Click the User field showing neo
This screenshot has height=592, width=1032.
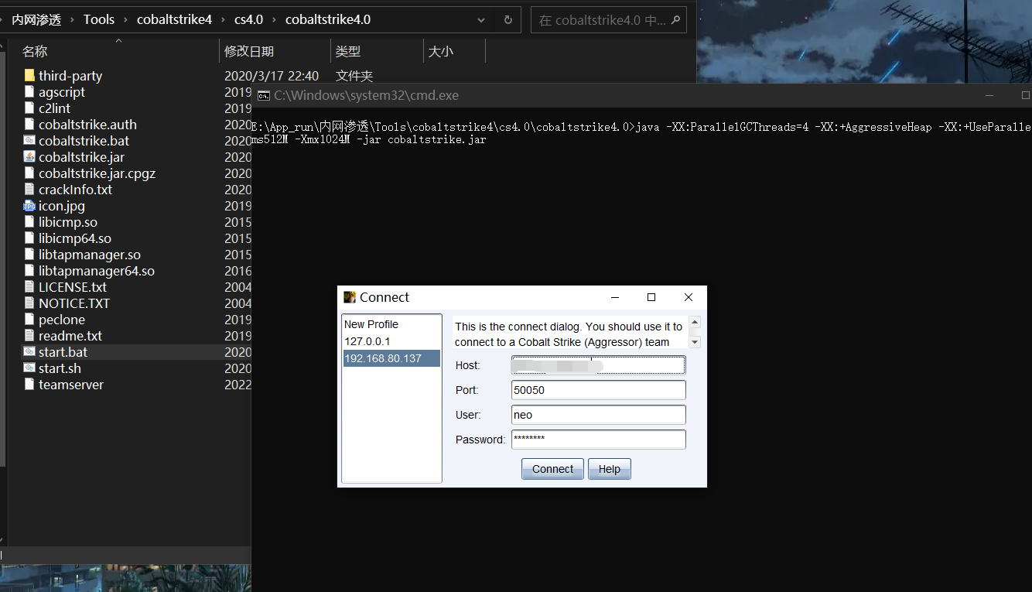coord(599,415)
